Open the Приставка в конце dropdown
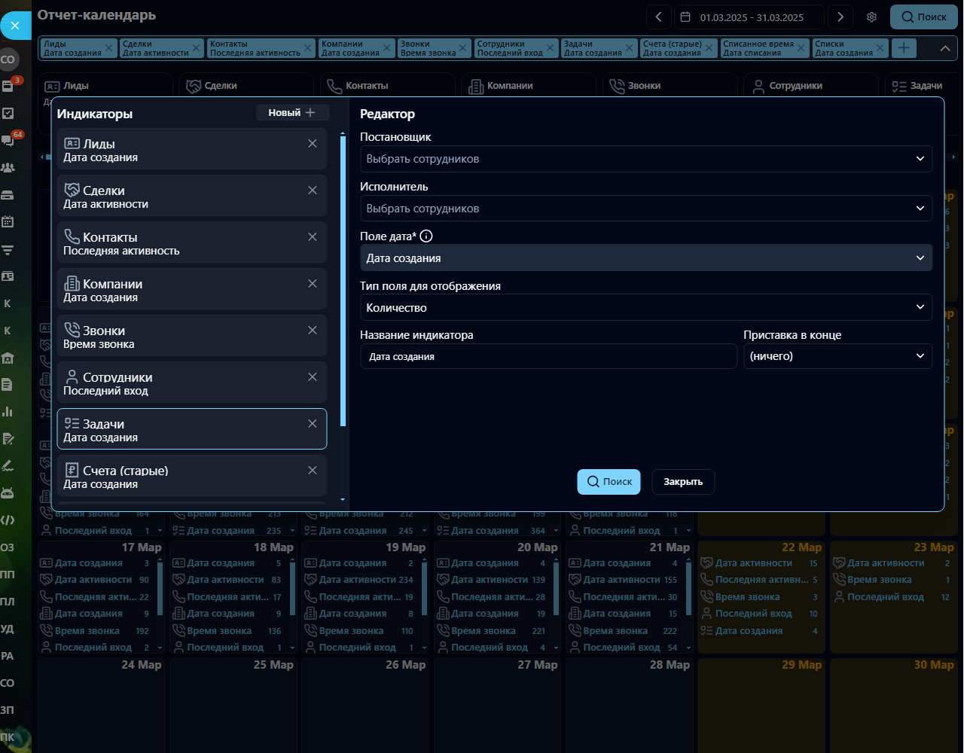 pyautogui.click(x=837, y=356)
